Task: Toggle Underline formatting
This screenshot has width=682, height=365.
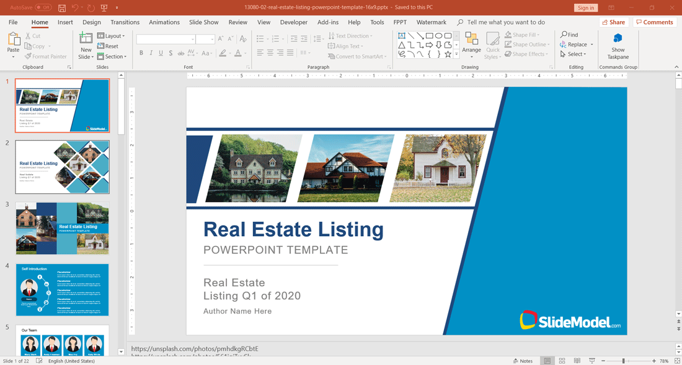Action: tap(161, 53)
